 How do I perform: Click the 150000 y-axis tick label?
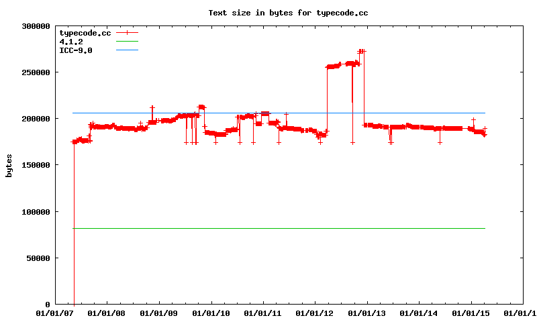point(36,165)
